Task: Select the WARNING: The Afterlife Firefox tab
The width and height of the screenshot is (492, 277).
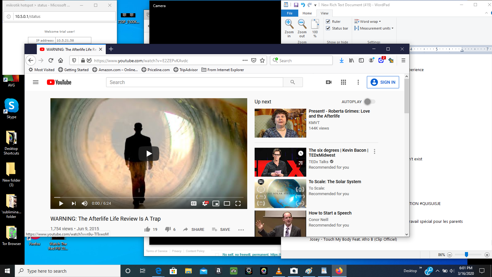Action: tap(71, 49)
